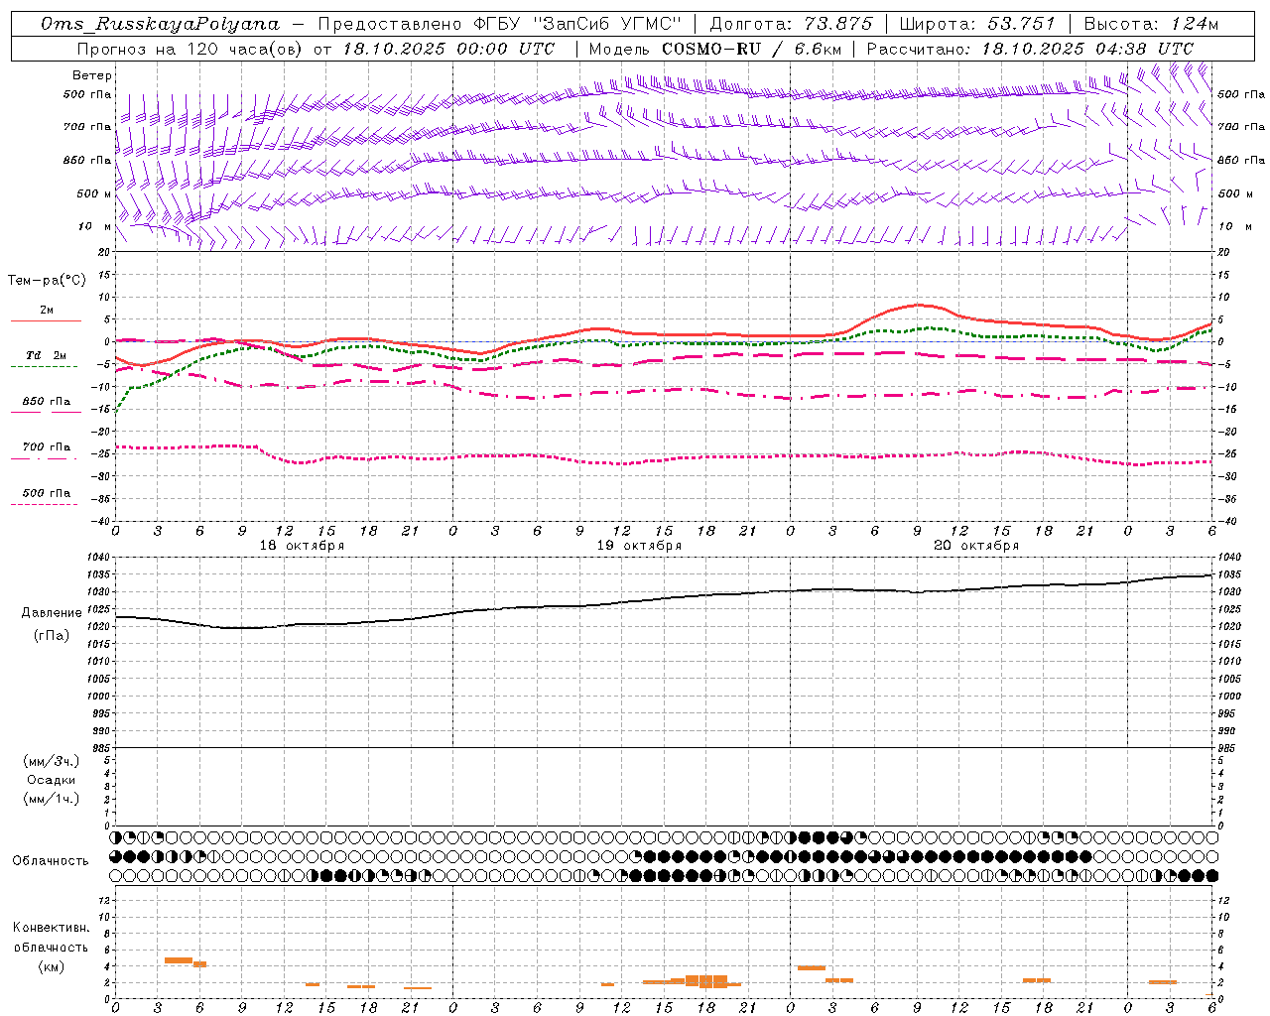Click the Конвективн. облачность panel label

tap(51, 937)
